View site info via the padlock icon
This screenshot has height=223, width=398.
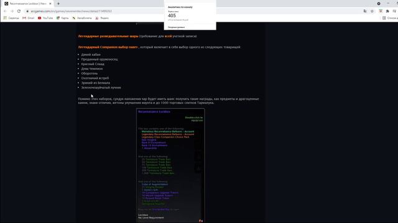pyautogui.click(x=27, y=11)
